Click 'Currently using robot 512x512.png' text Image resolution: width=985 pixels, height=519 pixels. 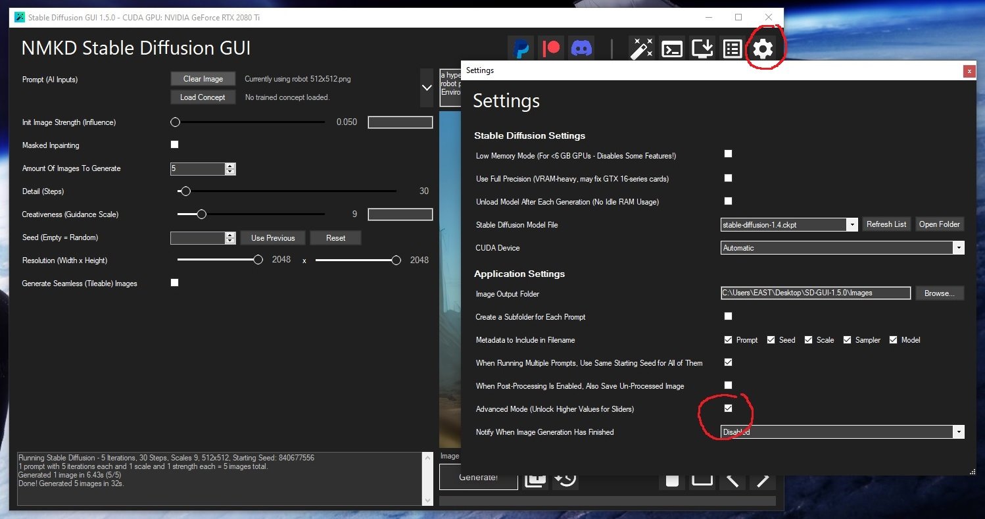tap(298, 79)
